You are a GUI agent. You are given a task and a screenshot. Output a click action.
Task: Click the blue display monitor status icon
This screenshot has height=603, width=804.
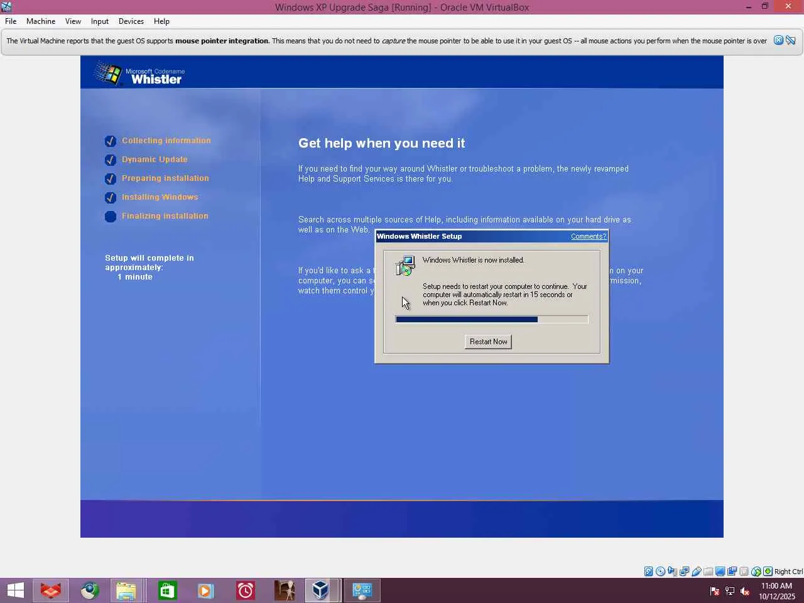720,572
